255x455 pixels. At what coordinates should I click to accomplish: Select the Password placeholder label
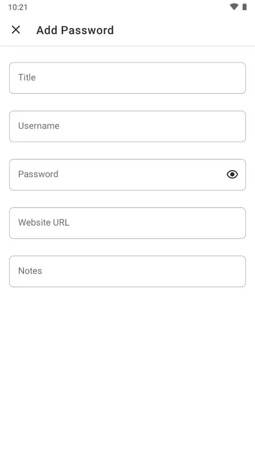pyautogui.click(x=38, y=174)
